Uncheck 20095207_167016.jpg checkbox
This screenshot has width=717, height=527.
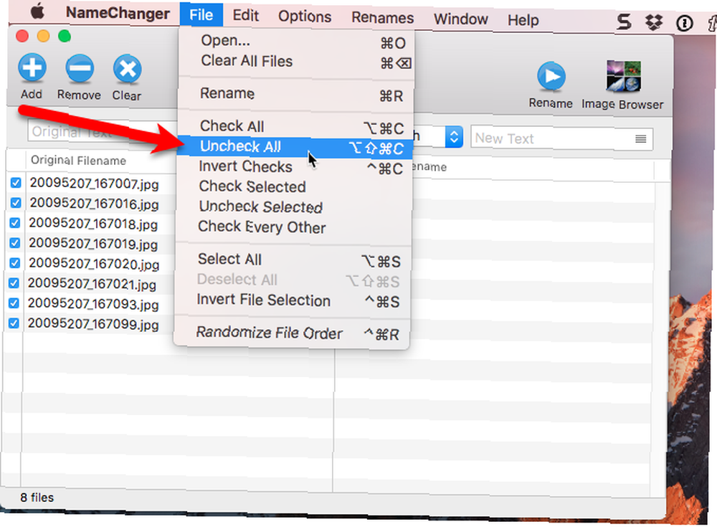point(16,203)
